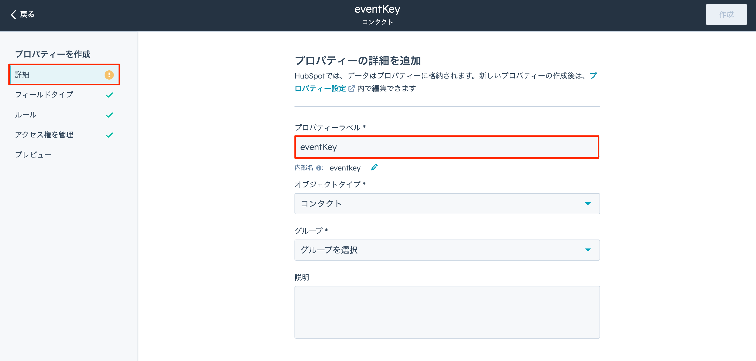This screenshot has width=756, height=361.
Task: Click the プロパティーの詳細を追加 heading
Action: [x=357, y=60]
